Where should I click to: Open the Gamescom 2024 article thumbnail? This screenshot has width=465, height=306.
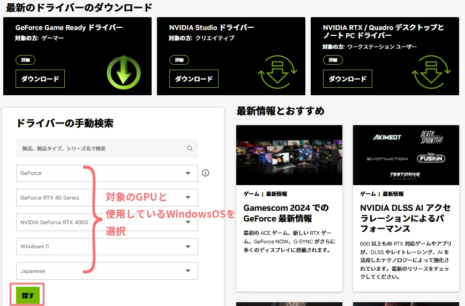[289, 155]
